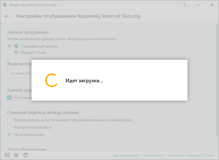Click the orange loading spinner
Viewport: 219px width, 160px height.
(51, 81)
